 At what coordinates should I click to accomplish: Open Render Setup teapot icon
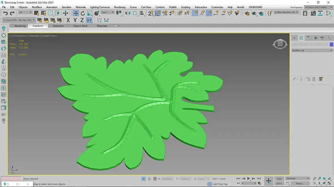tap(247, 13)
